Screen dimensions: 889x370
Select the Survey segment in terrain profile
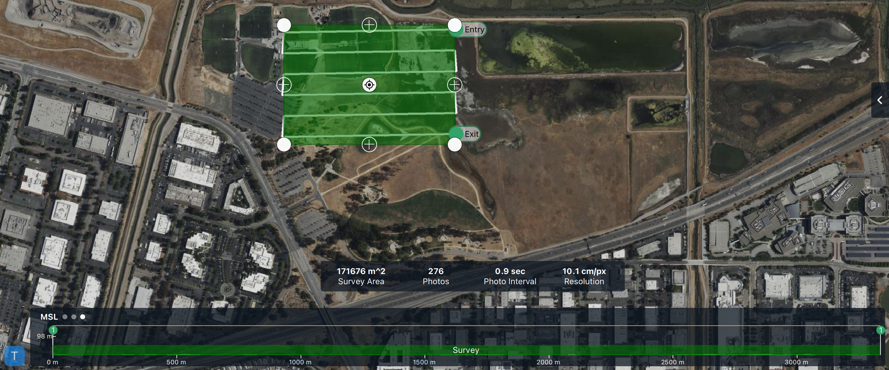click(466, 350)
